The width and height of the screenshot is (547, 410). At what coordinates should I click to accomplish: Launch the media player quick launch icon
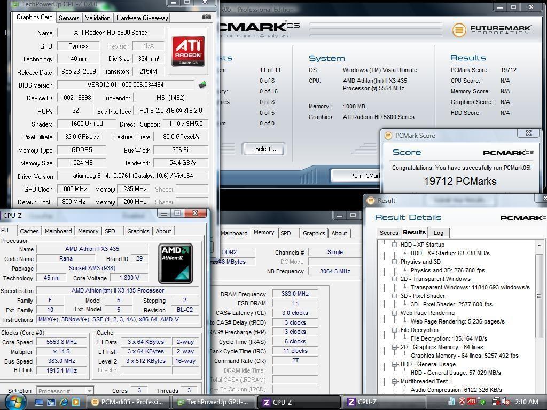[x=76, y=402]
